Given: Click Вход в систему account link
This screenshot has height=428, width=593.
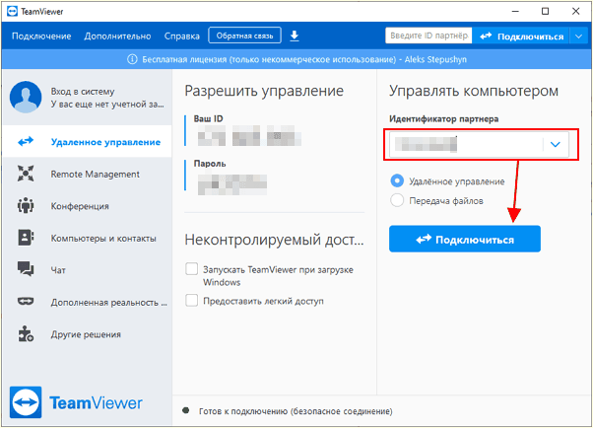Looking at the screenshot, I should (x=83, y=92).
